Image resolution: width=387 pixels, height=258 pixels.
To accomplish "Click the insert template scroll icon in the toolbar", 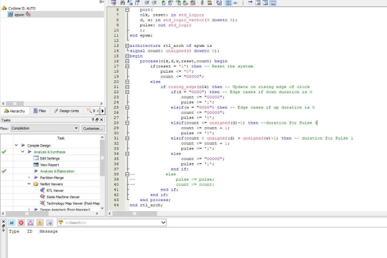I will (209, 2).
